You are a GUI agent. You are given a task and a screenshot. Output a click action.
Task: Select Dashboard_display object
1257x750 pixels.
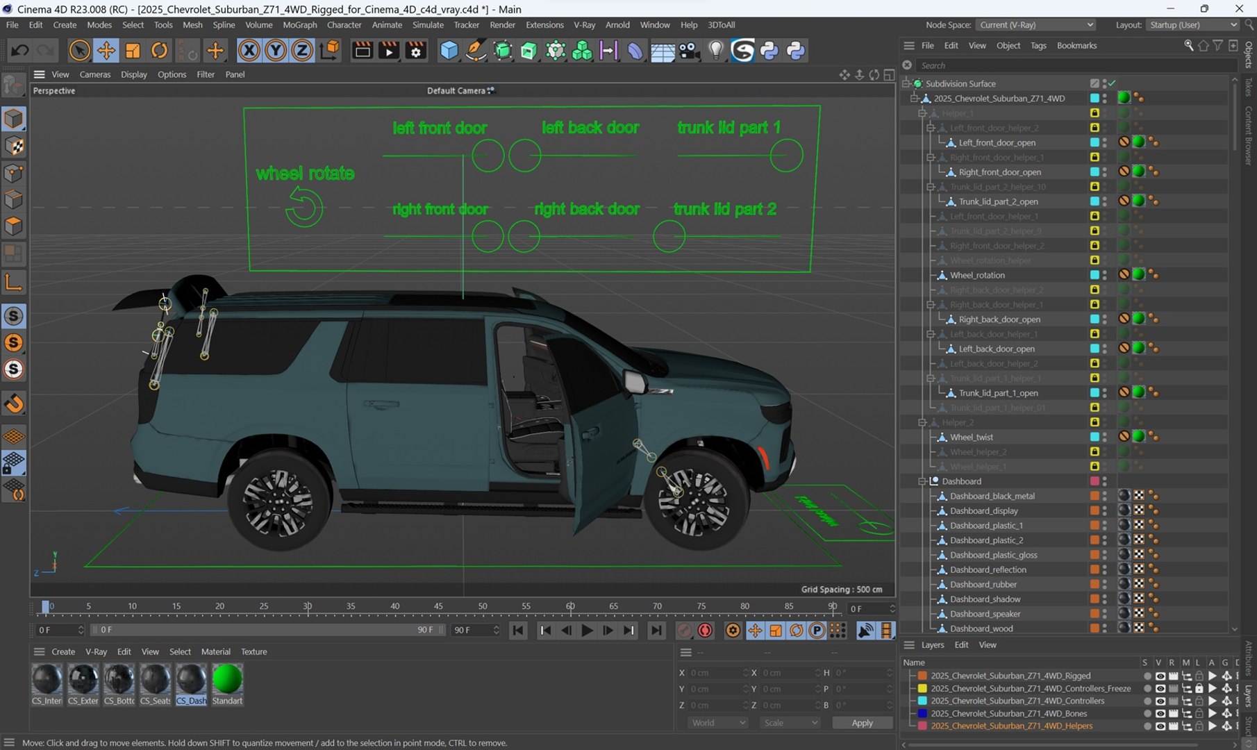984,510
